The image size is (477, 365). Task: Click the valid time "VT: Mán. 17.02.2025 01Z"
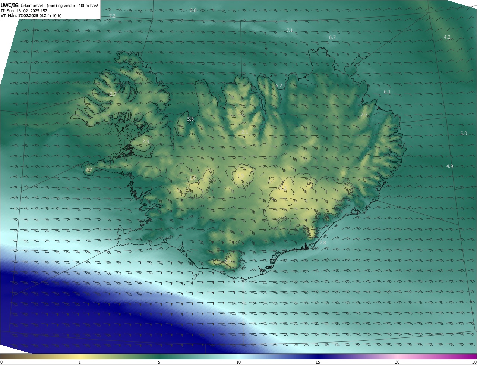pyautogui.click(x=23, y=16)
